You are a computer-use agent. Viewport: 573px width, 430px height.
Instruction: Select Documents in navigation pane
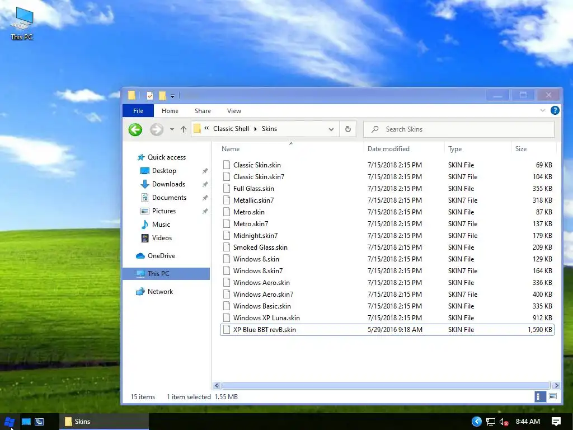coord(169,198)
